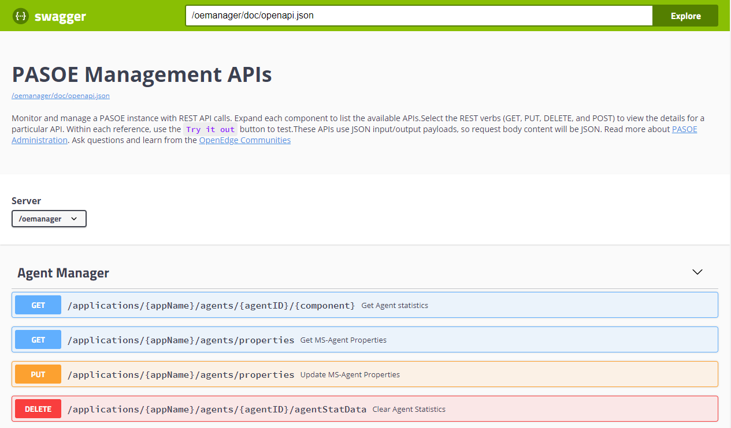Follow the OpenEdge Communities link
Screen dimensions: 731x428
coord(245,140)
